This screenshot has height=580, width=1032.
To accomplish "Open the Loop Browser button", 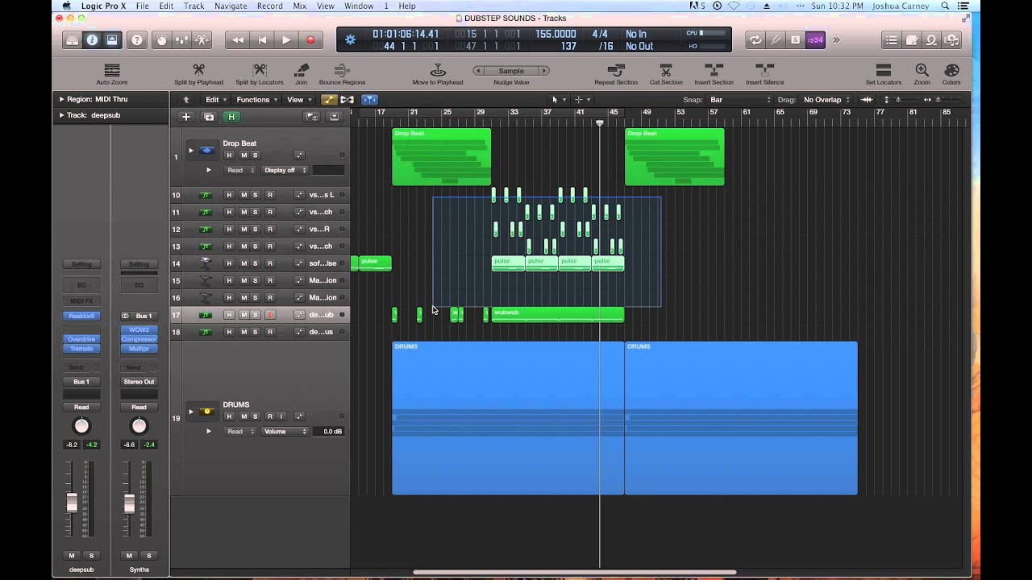I will click(x=931, y=39).
